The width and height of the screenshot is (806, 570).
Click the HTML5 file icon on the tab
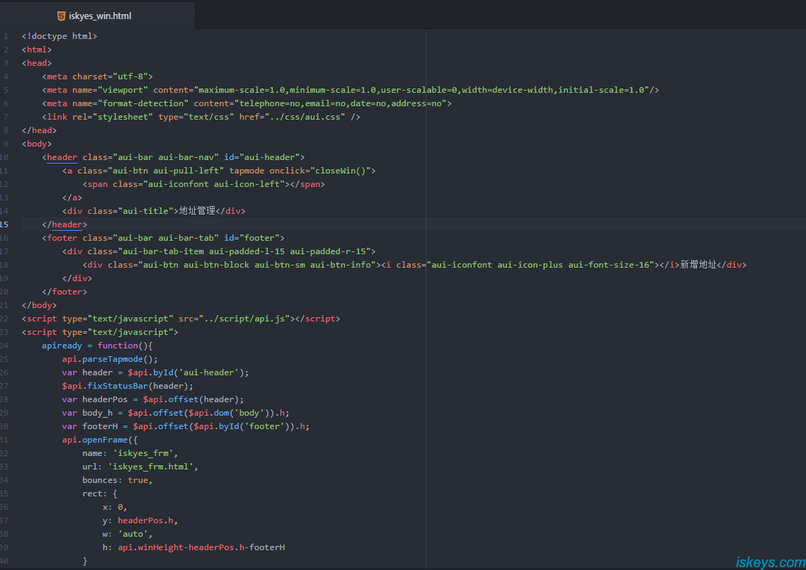pyautogui.click(x=62, y=16)
